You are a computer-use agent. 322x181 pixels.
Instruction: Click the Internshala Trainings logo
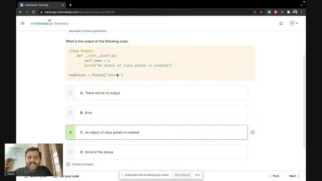coord(49,23)
